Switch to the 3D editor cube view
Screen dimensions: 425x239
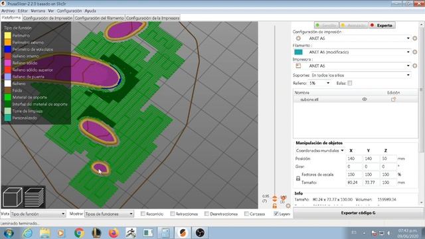12,197
